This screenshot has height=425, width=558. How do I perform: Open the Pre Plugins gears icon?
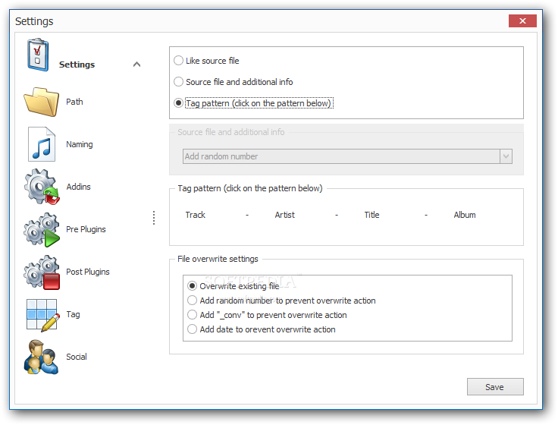42,229
